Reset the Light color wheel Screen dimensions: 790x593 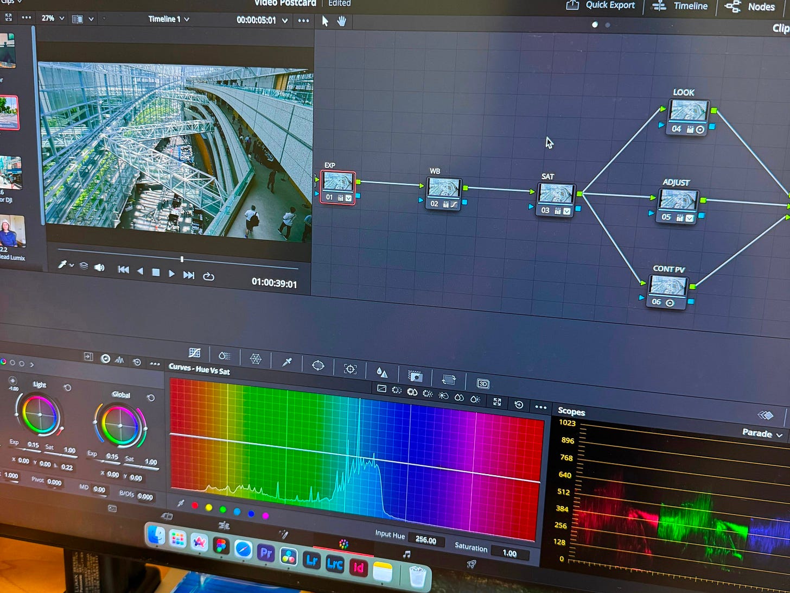click(x=67, y=388)
